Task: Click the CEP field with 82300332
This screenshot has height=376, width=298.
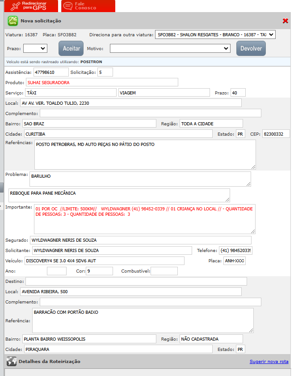Action: pyautogui.click(x=276, y=134)
